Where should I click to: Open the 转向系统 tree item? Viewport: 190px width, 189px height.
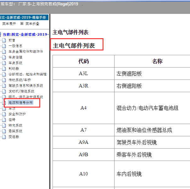pos(15,125)
